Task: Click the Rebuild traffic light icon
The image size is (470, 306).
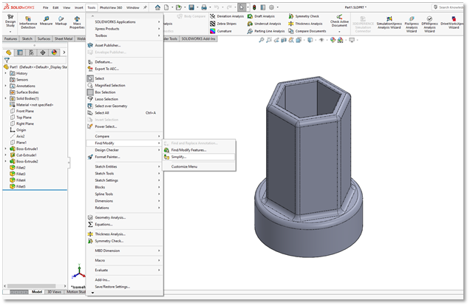Action: point(254,7)
